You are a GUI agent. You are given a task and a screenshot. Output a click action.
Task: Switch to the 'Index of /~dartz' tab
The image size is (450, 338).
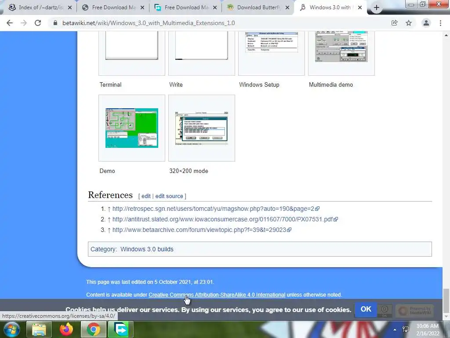click(40, 8)
